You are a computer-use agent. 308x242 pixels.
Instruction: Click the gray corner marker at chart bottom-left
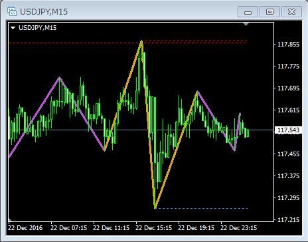(10, 220)
